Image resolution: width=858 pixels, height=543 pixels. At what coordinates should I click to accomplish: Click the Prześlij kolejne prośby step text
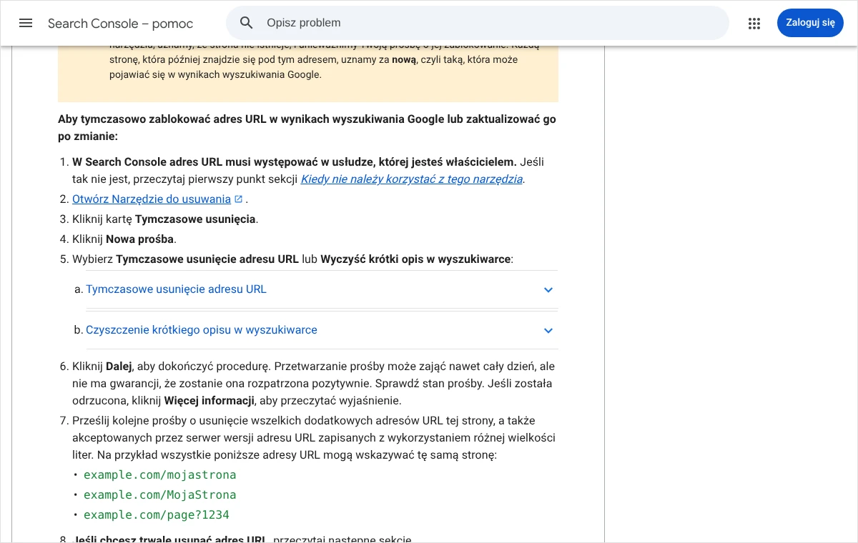pyautogui.click(x=314, y=438)
